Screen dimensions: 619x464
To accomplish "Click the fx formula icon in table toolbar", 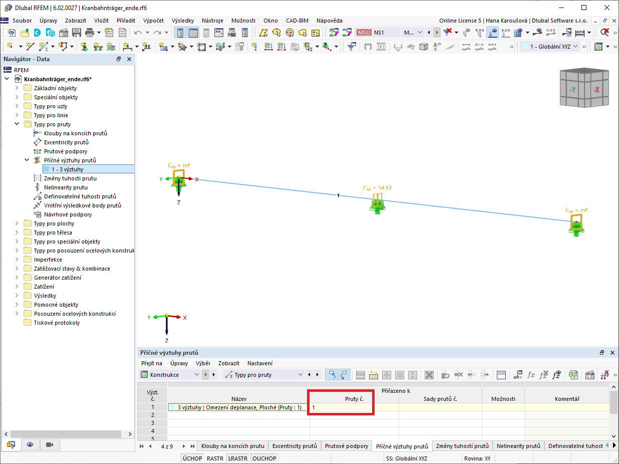I will pyautogui.click(x=531, y=375).
